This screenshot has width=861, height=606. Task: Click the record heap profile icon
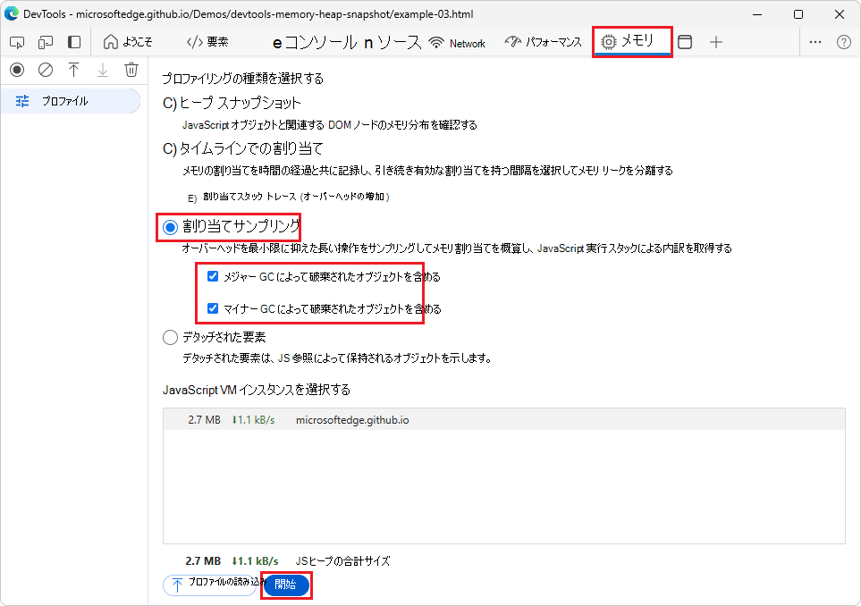pos(17,70)
